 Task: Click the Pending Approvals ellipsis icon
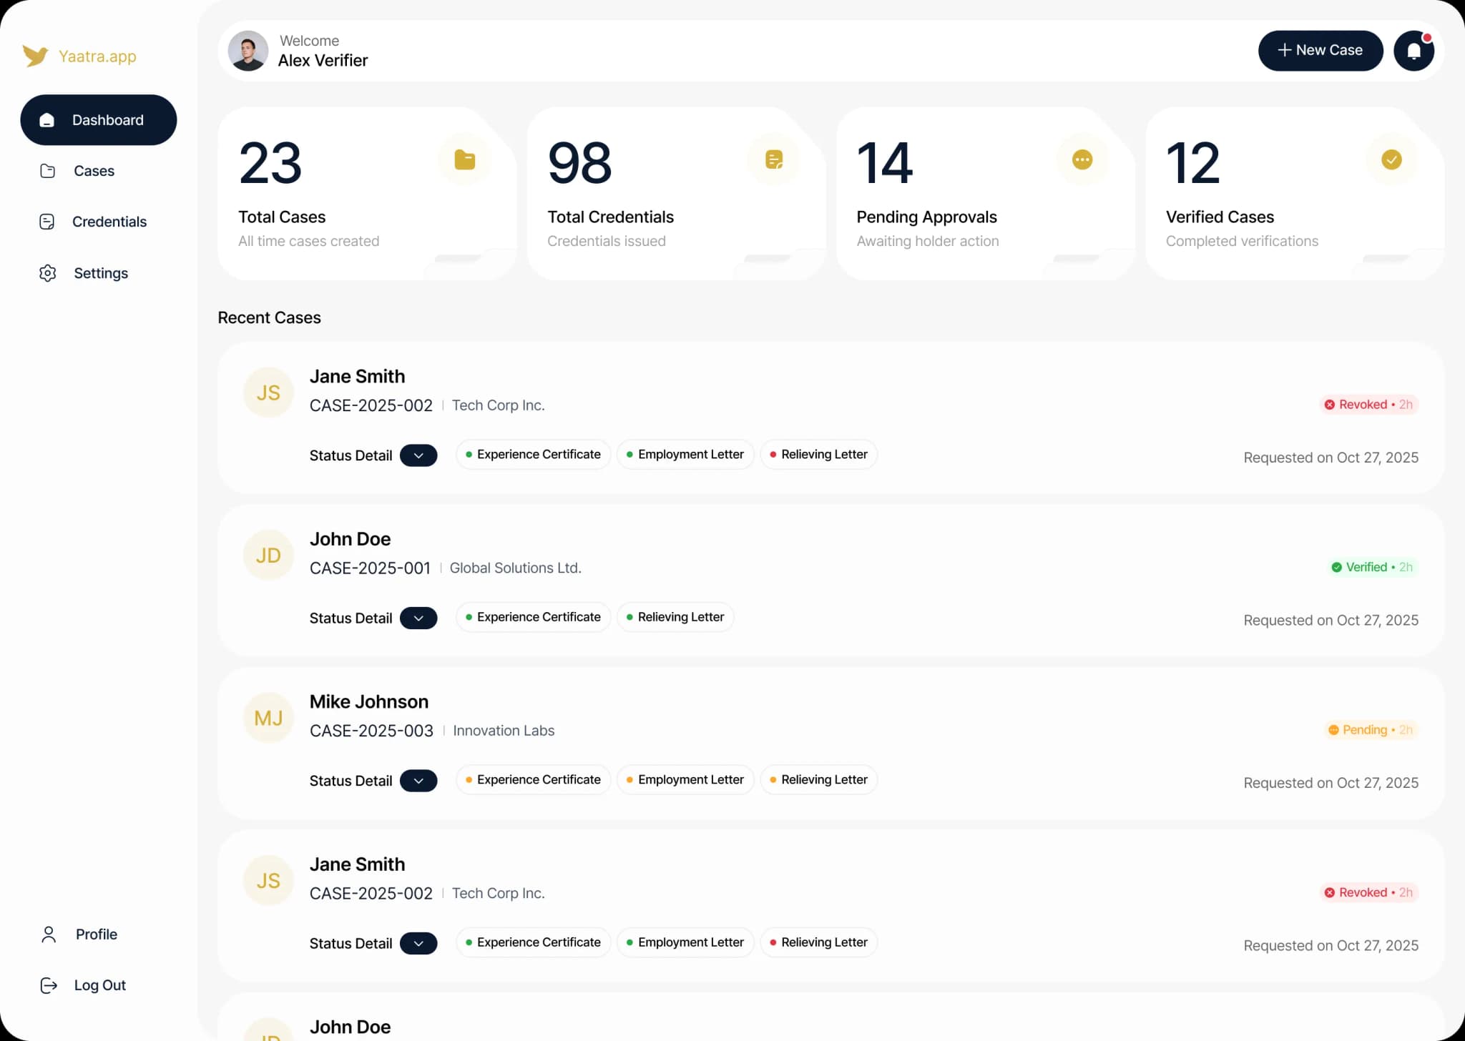(1082, 159)
